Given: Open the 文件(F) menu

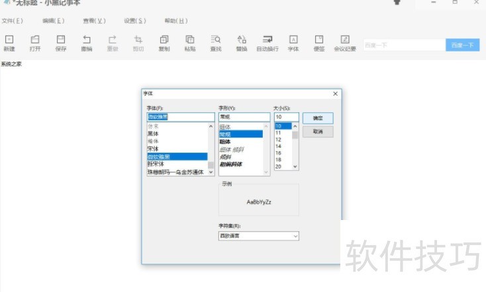Looking at the screenshot, I should click(13, 20).
